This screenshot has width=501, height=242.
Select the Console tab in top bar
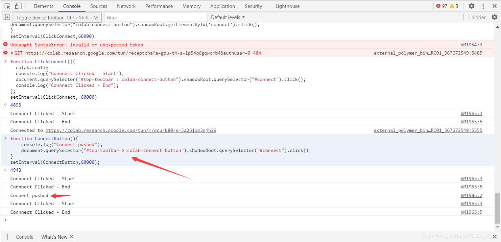[72, 6]
